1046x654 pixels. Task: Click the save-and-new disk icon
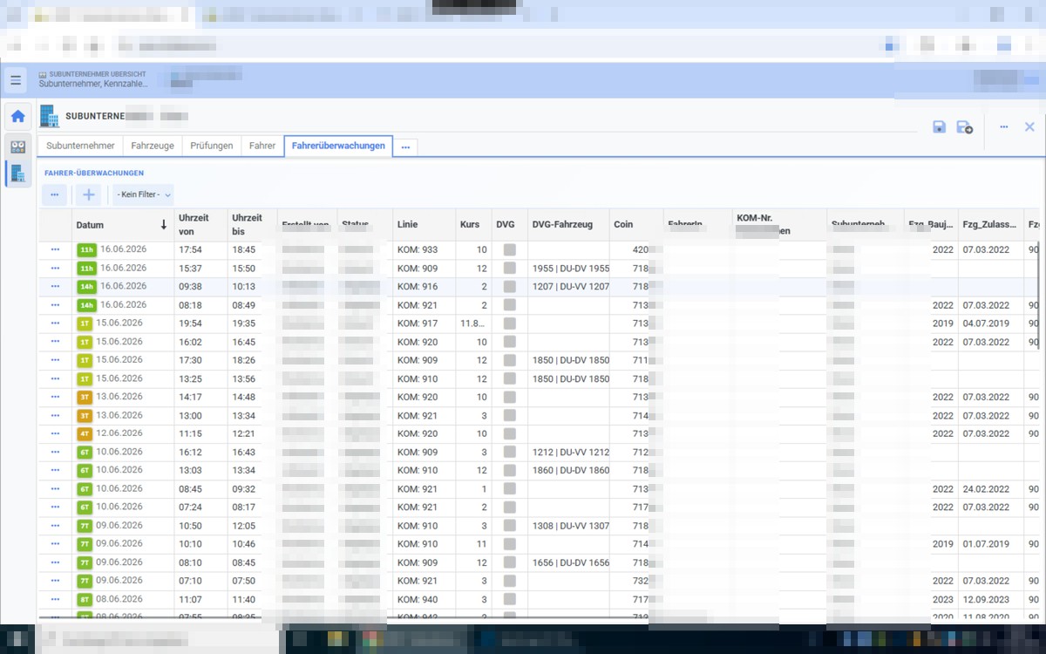965,127
